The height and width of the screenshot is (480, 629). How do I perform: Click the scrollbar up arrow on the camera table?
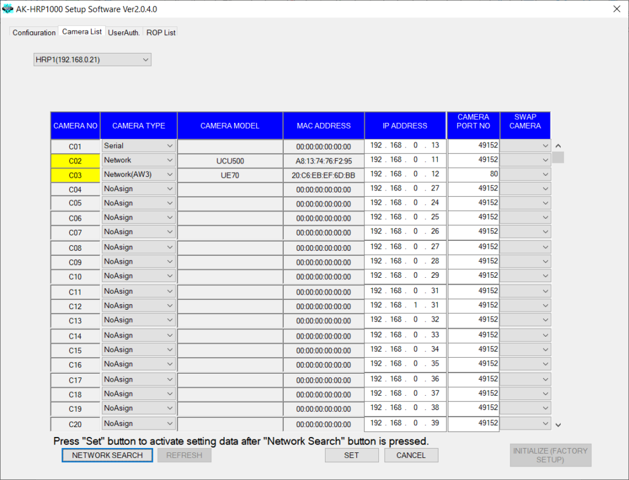[x=558, y=146]
